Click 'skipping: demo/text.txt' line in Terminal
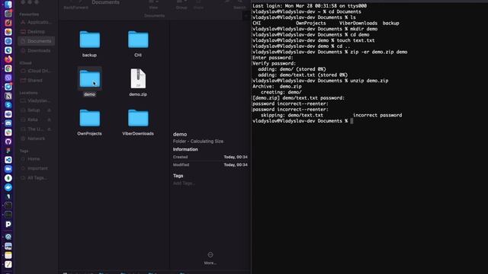Viewport: 488px width, 274px height. click(x=332, y=115)
